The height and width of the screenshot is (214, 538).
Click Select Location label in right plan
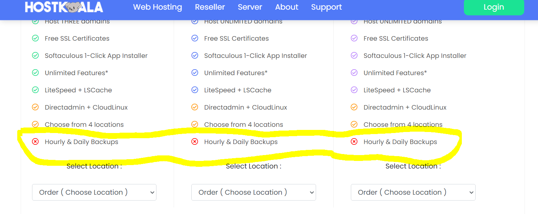(413, 166)
